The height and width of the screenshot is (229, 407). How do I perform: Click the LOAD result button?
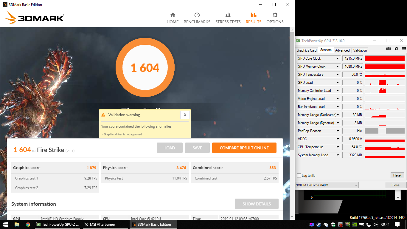[x=170, y=148]
